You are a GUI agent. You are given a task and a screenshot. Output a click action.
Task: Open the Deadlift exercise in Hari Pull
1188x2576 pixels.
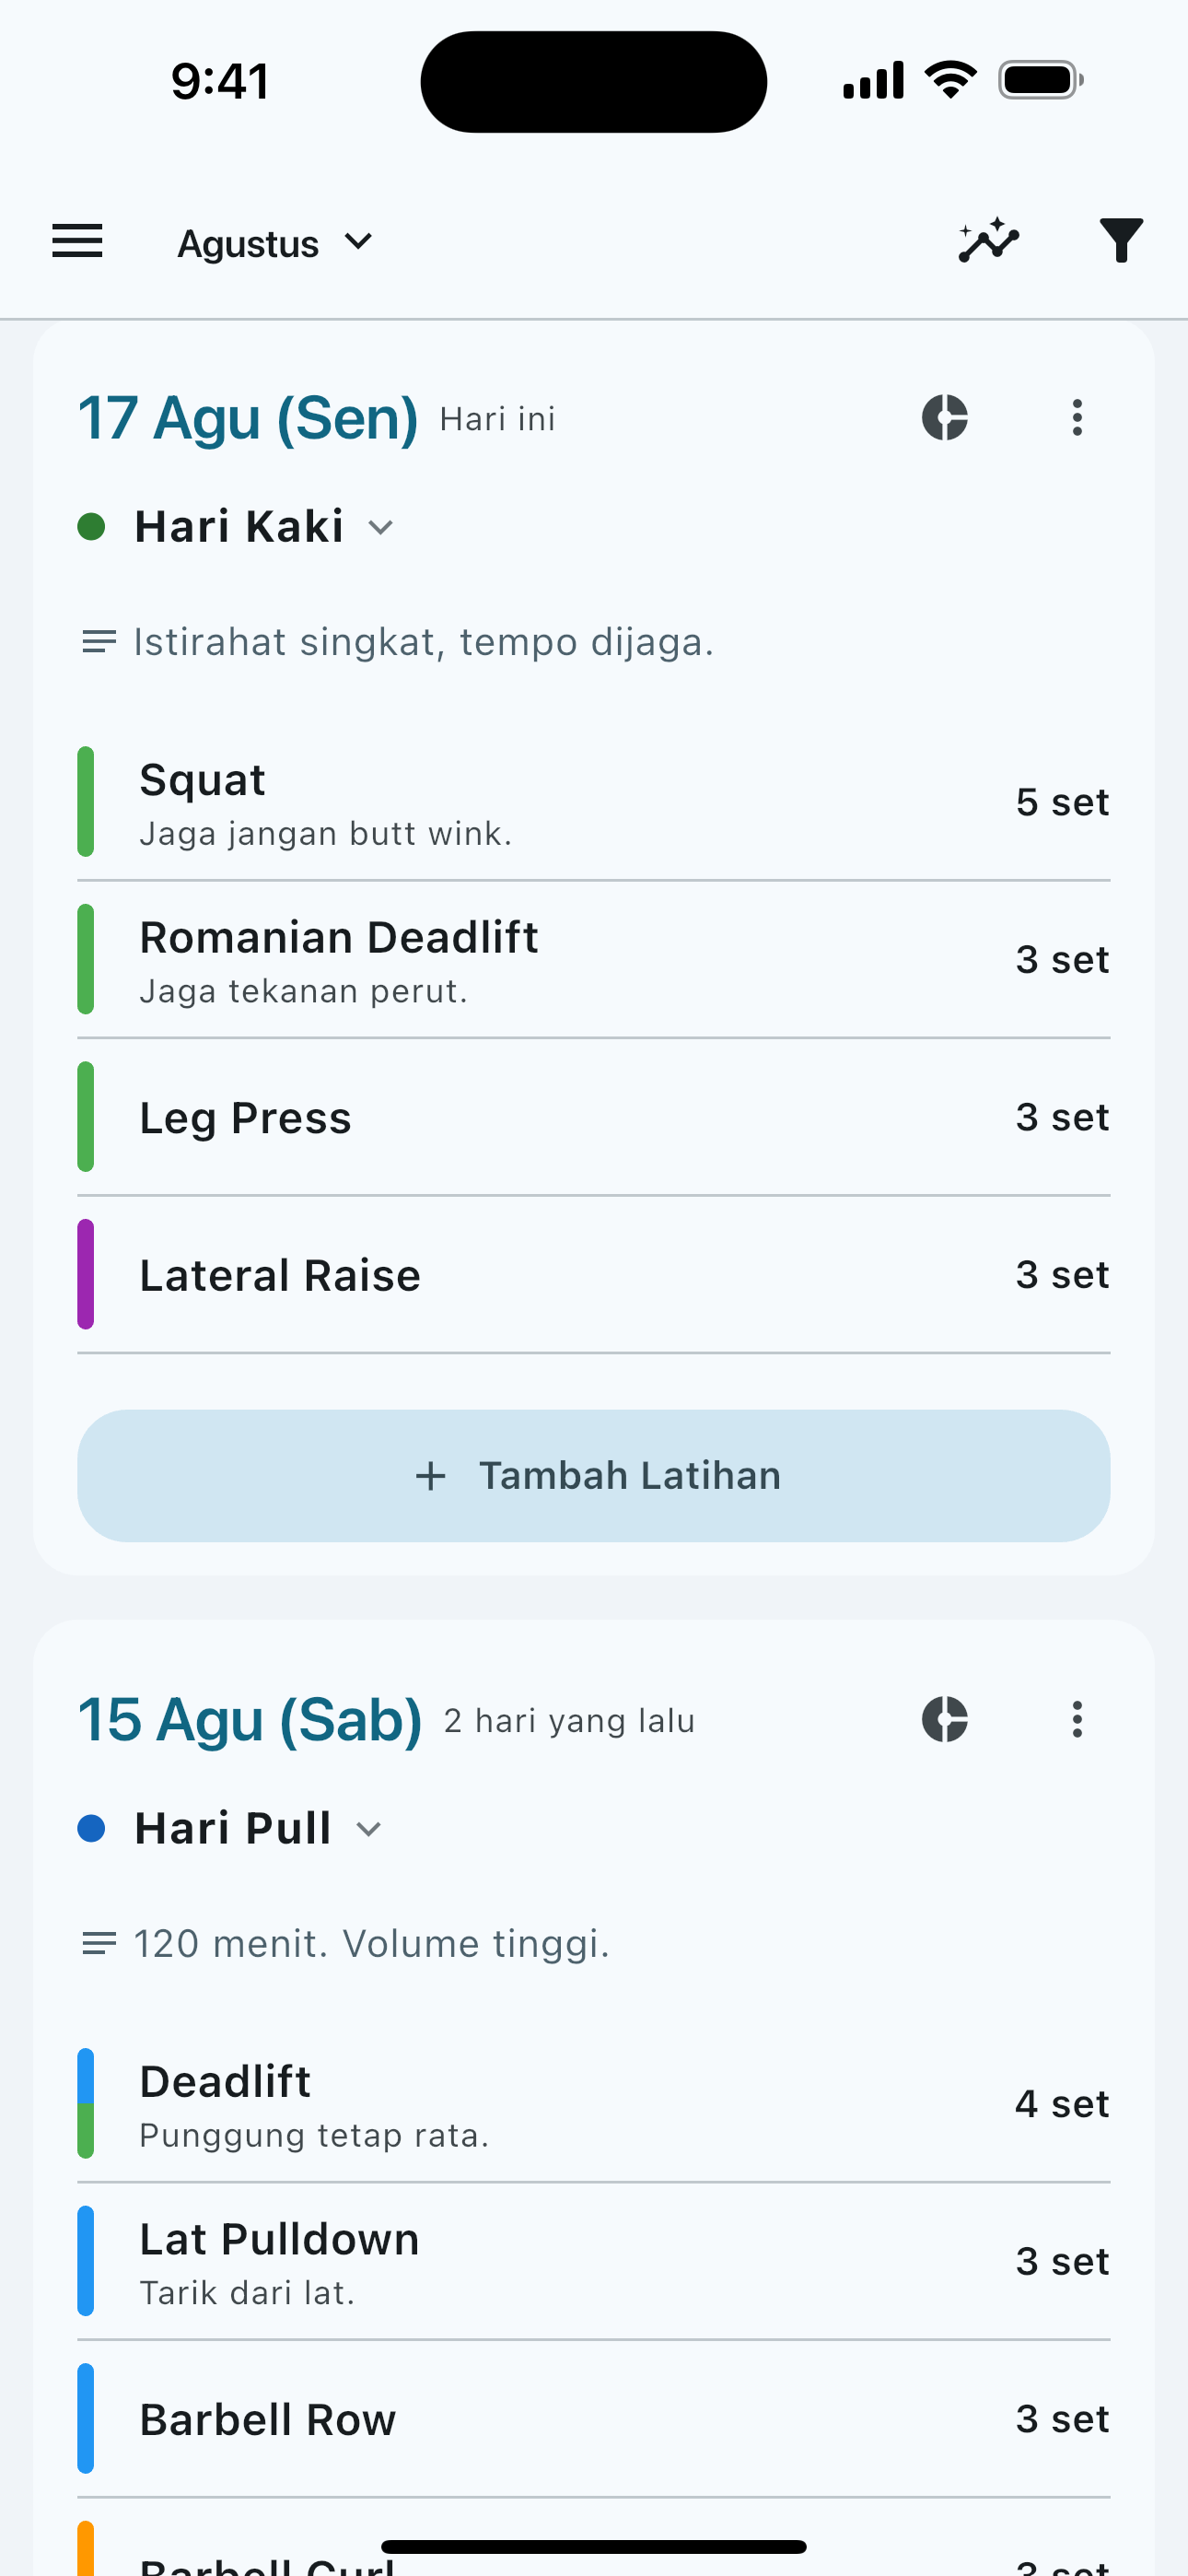(594, 2103)
